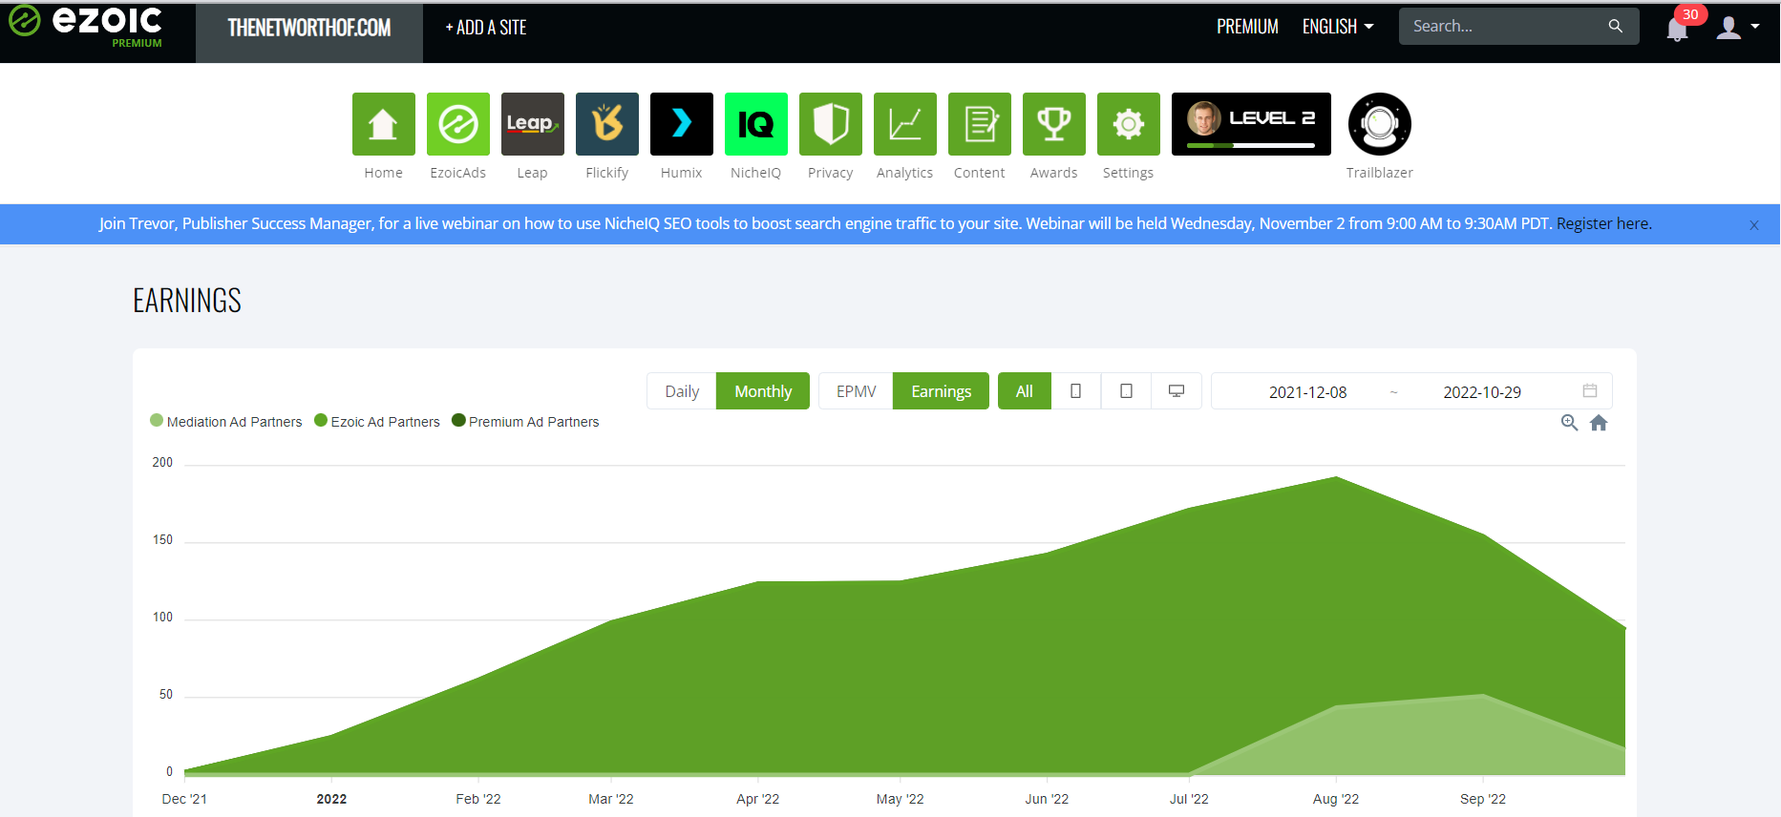Filter by mobile phone device icon

[x=1075, y=391]
